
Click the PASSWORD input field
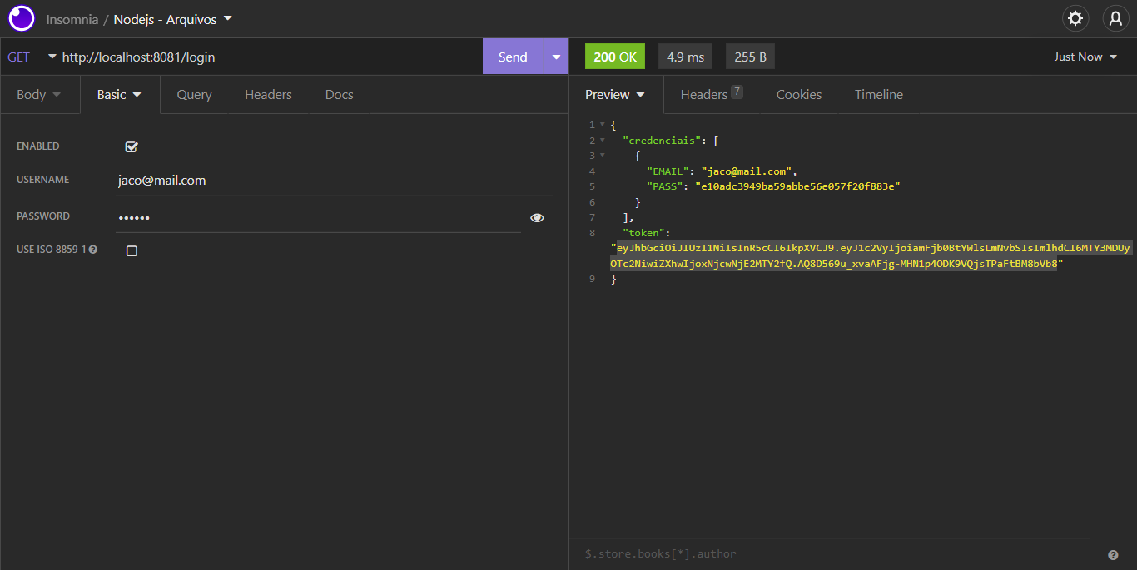318,217
